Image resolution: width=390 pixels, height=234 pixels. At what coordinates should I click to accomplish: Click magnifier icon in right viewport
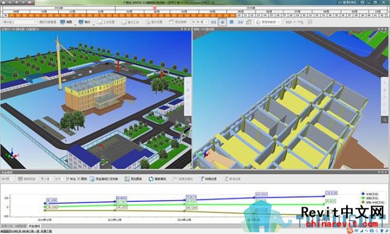(x=385, y=120)
